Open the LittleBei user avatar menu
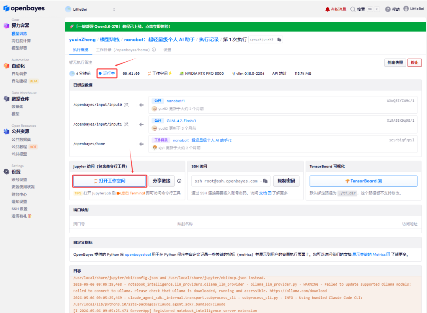The image size is (427, 313). 406,9
